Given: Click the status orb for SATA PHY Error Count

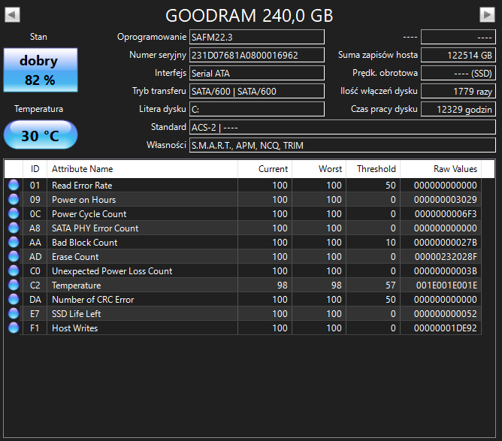Looking at the screenshot, I should (x=14, y=228).
